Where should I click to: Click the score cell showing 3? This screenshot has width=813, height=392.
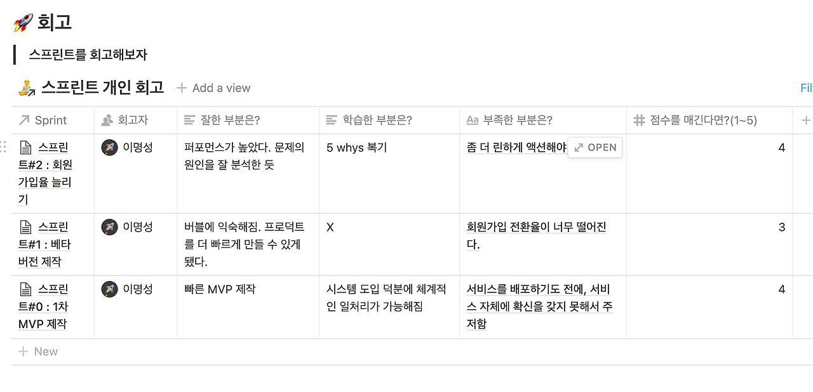click(781, 226)
